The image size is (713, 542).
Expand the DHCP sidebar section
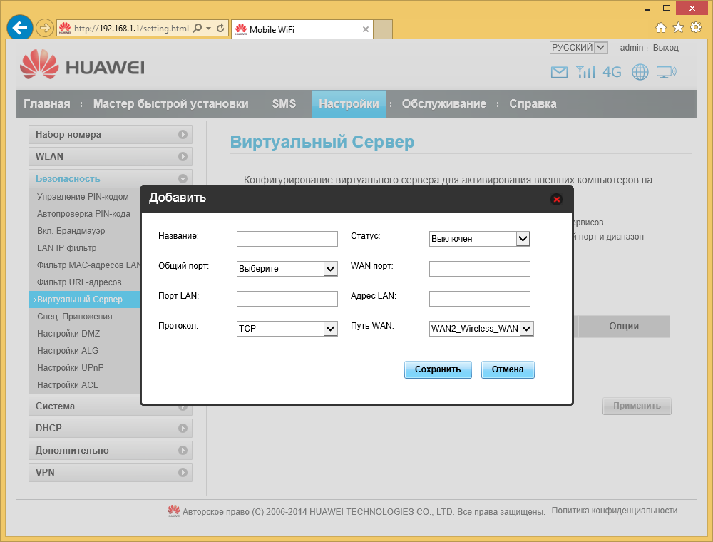point(110,429)
